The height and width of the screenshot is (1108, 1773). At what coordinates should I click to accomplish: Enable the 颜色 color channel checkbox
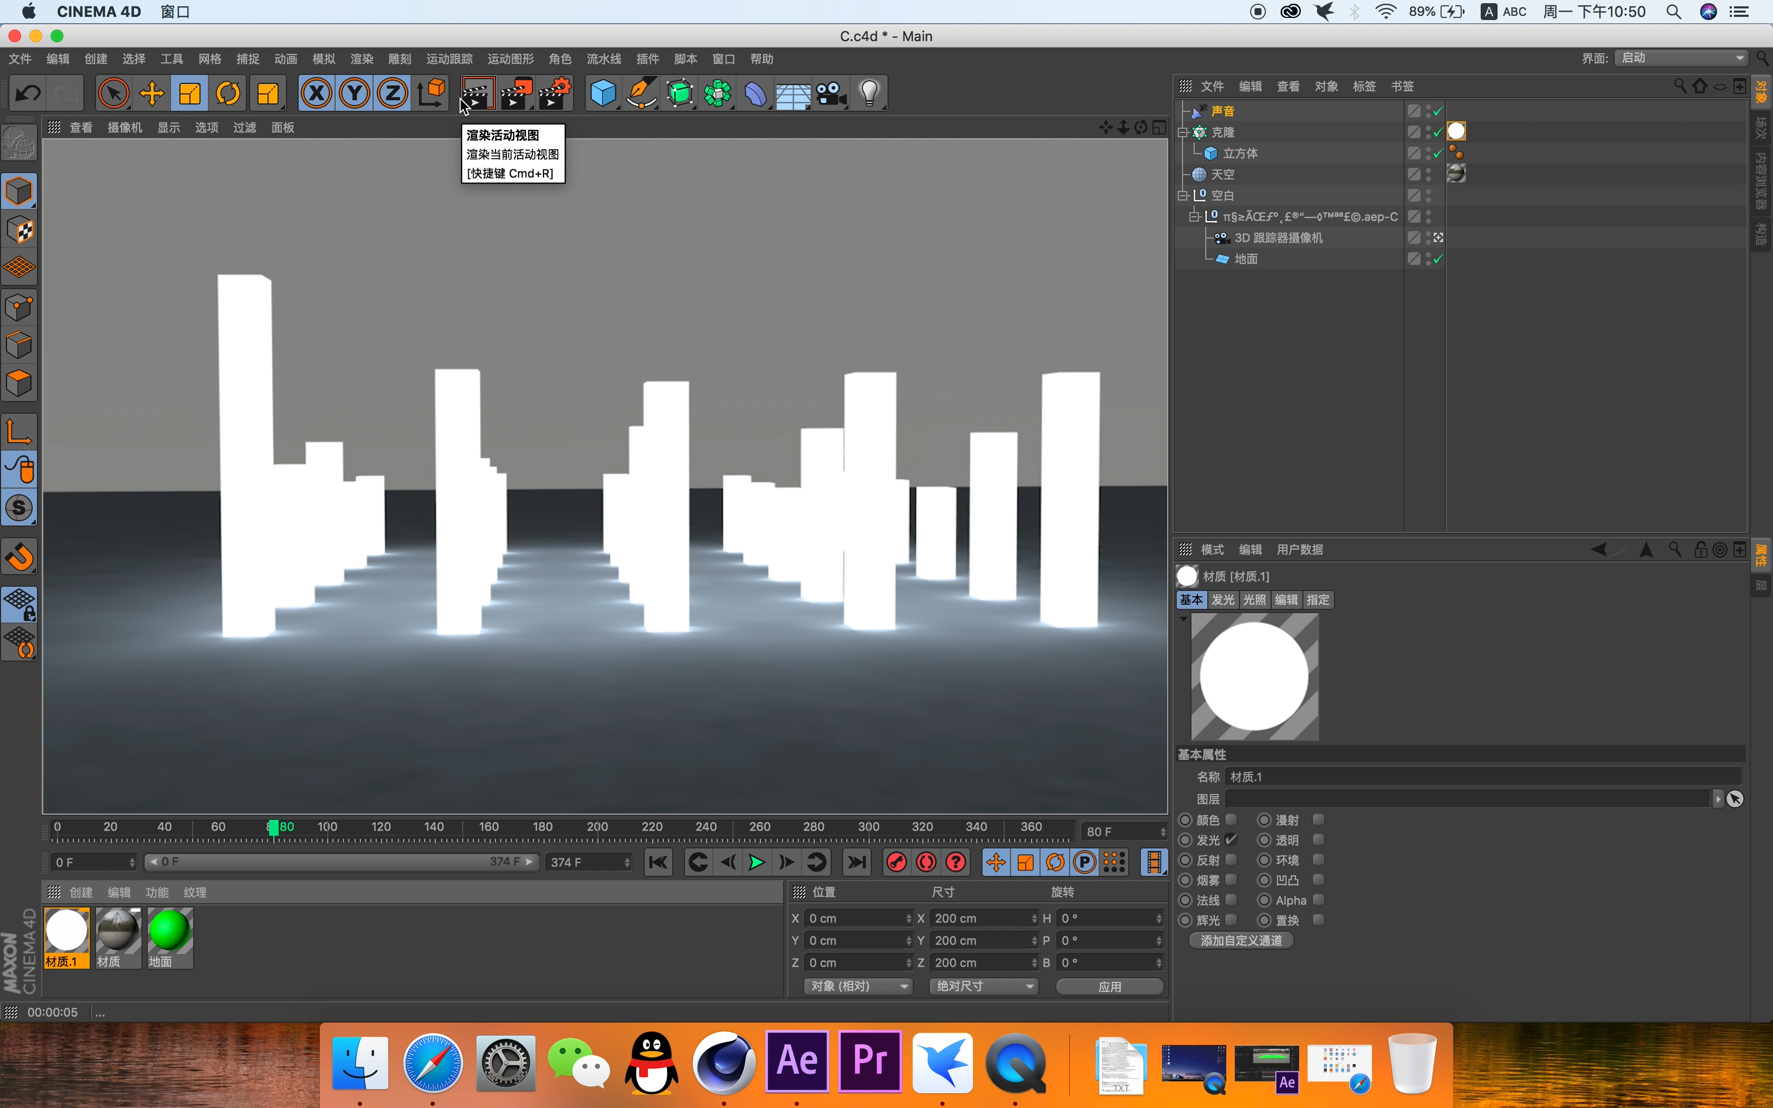[x=1232, y=819]
